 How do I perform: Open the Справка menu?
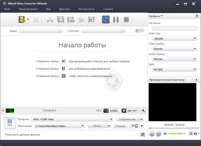[x=108, y=9]
